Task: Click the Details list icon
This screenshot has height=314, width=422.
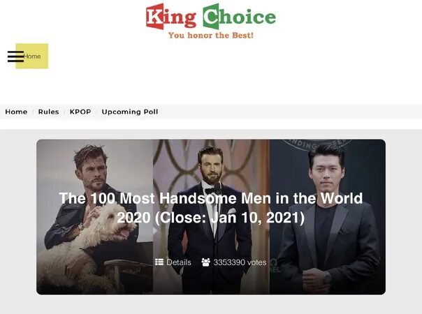Action: point(159,262)
